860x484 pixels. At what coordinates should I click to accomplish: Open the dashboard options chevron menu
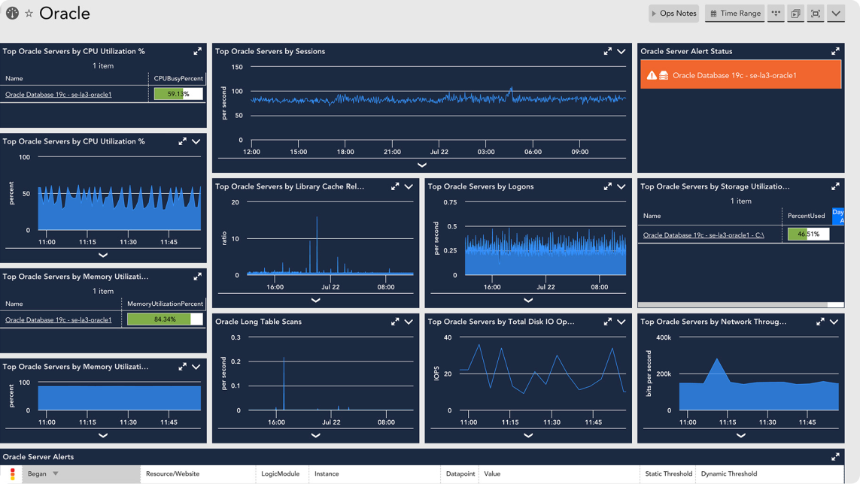836,14
